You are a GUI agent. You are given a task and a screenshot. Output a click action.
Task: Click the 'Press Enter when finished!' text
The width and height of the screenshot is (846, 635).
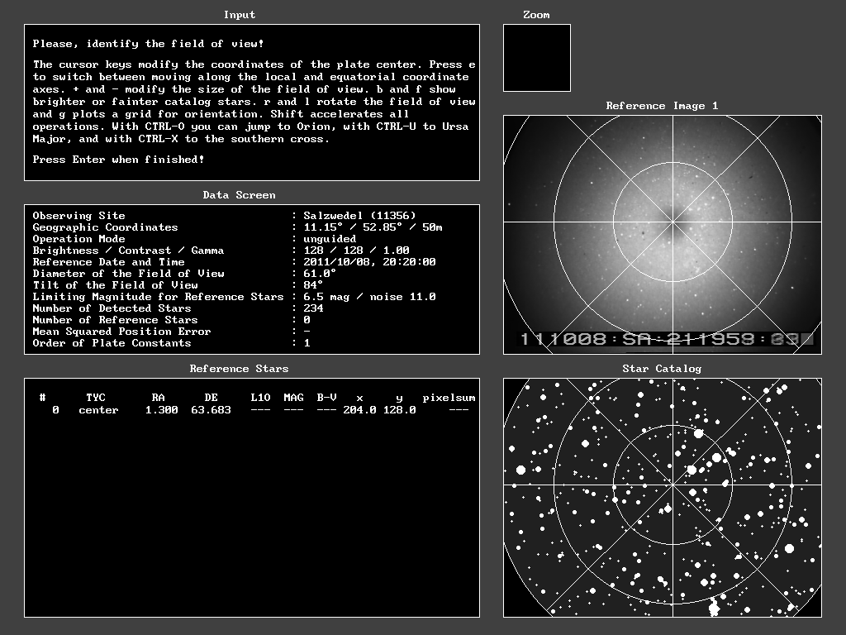tap(118, 160)
